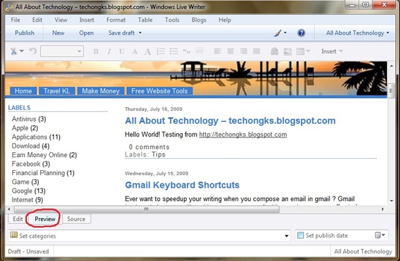Screen dimensions: 400x261
Task: Click the Travel KL navigation link
Action: (57, 91)
